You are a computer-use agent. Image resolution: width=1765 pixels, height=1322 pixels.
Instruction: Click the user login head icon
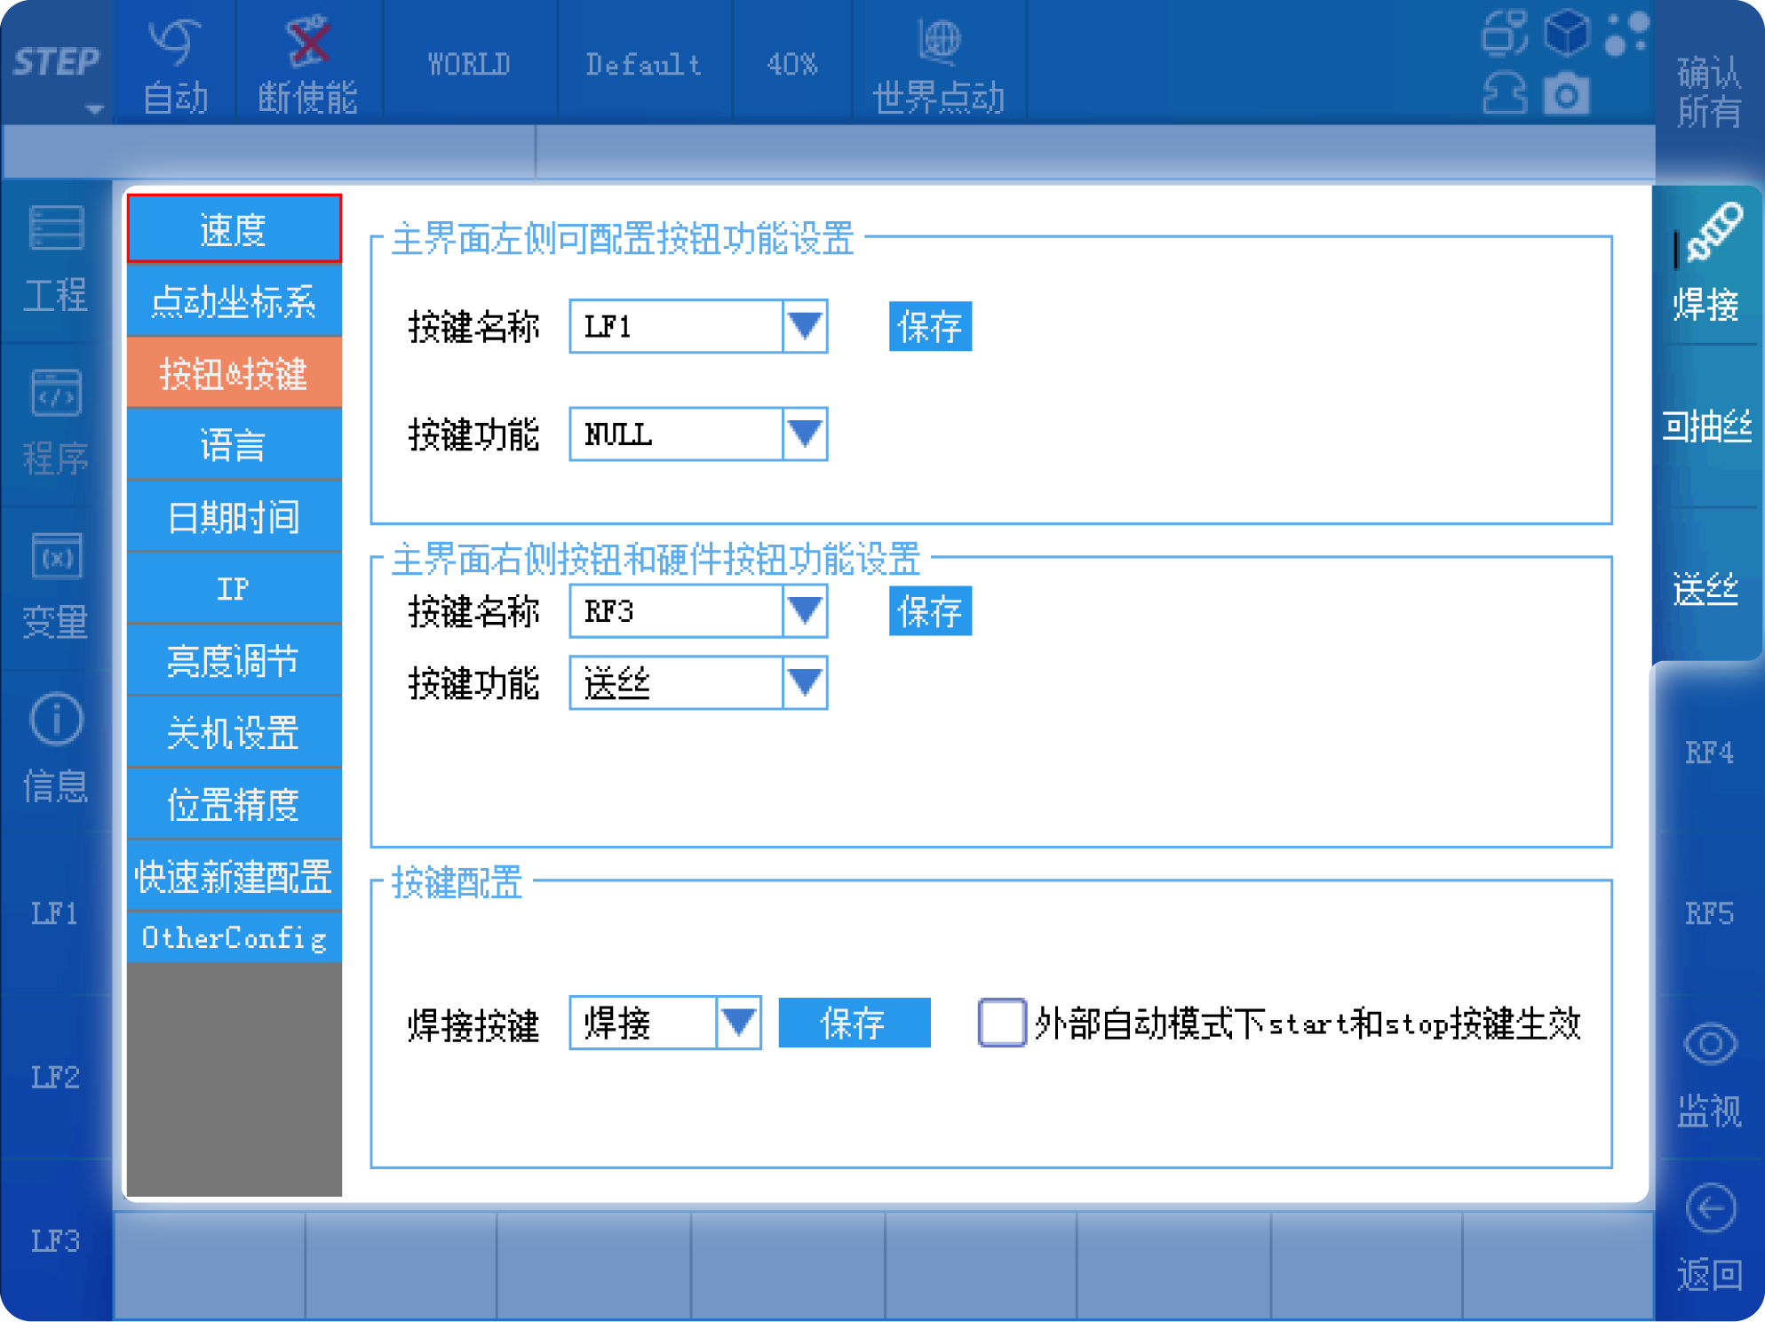pyautogui.click(x=1505, y=94)
